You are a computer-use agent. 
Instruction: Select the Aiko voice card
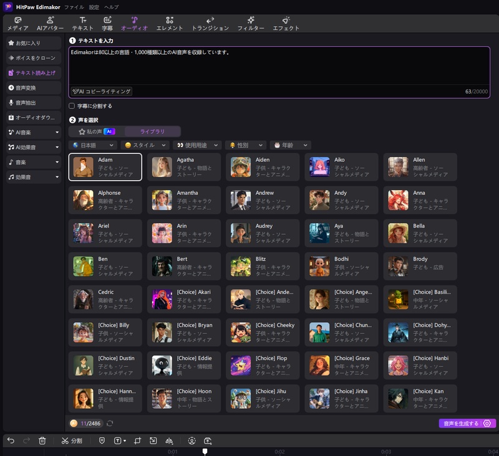click(x=341, y=167)
